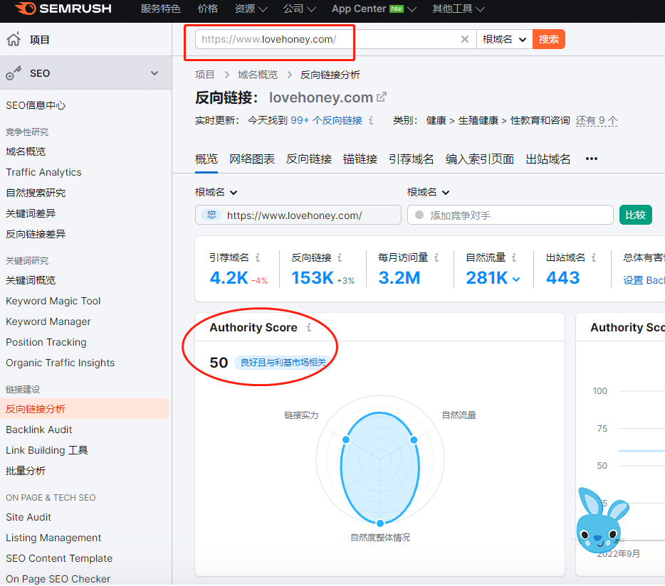The image size is (665, 586).
Task: Click the orange 搜索 button
Action: coord(549,39)
